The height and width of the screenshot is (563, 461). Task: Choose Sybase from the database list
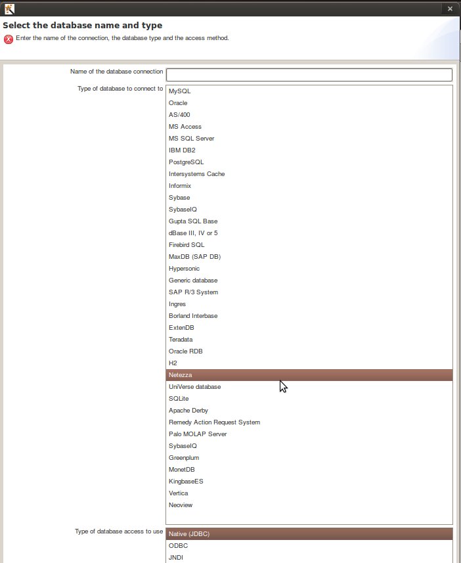coord(309,198)
